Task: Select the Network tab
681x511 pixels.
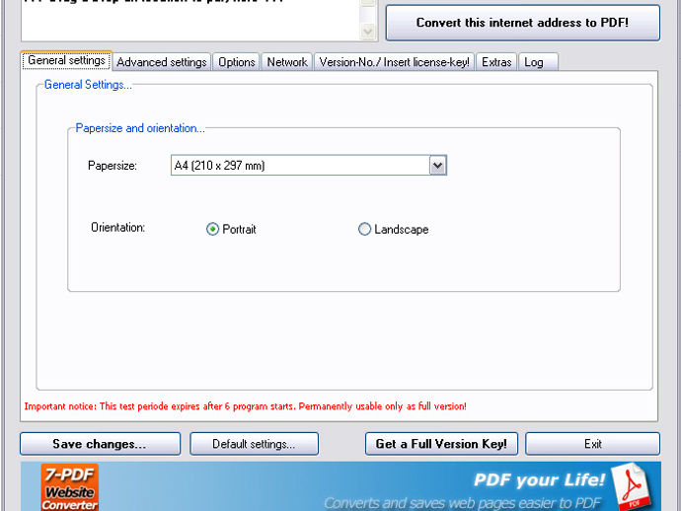Action: [x=287, y=62]
